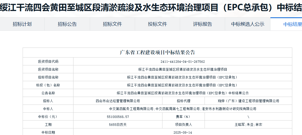Click project code 2411-441284-04-01-267562

click(x=183, y=61)
